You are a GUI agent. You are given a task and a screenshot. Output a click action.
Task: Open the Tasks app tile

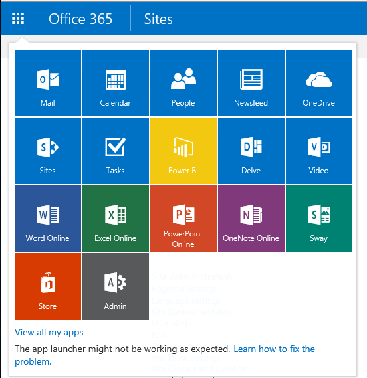116,151
